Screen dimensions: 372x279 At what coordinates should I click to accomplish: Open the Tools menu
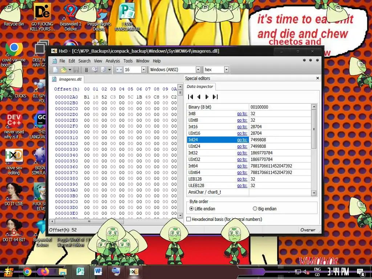(x=128, y=61)
